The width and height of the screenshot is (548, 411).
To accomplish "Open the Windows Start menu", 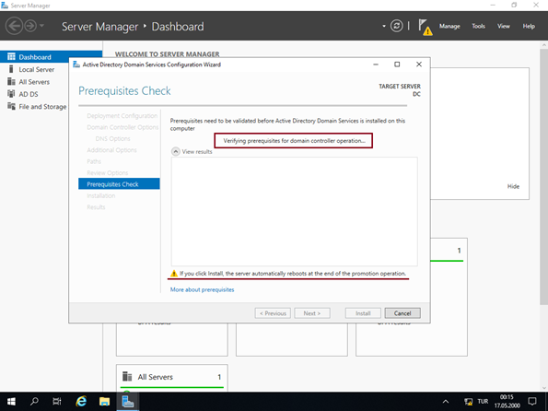I will 11,402.
